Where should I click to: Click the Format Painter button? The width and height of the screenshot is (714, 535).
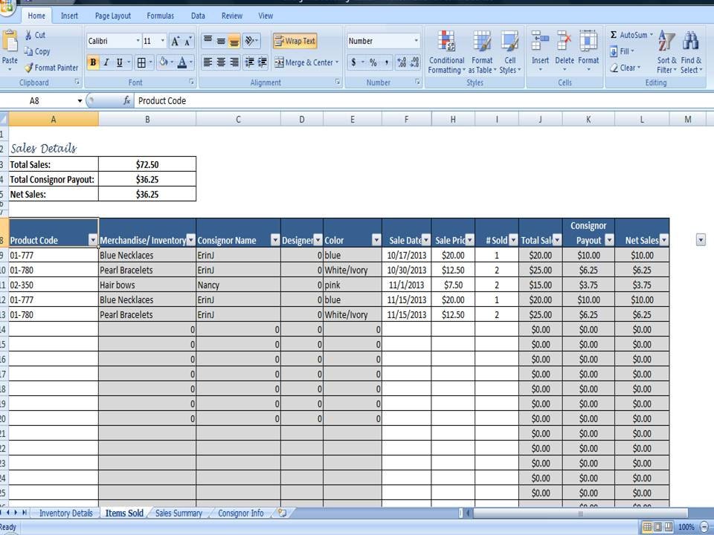tap(52, 68)
